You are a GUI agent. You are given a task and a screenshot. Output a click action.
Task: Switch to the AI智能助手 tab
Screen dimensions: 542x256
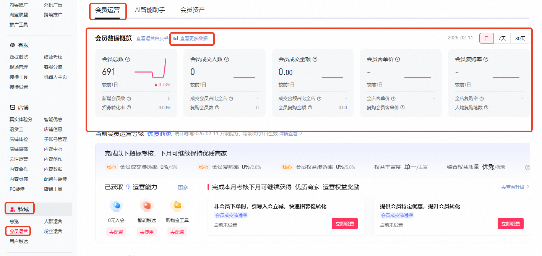pos(150,10)
